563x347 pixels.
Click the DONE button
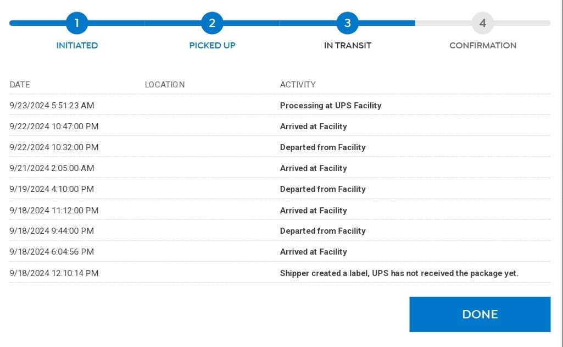click(480, 314)
